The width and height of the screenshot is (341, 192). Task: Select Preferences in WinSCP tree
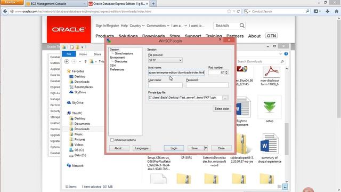point(117,69)
